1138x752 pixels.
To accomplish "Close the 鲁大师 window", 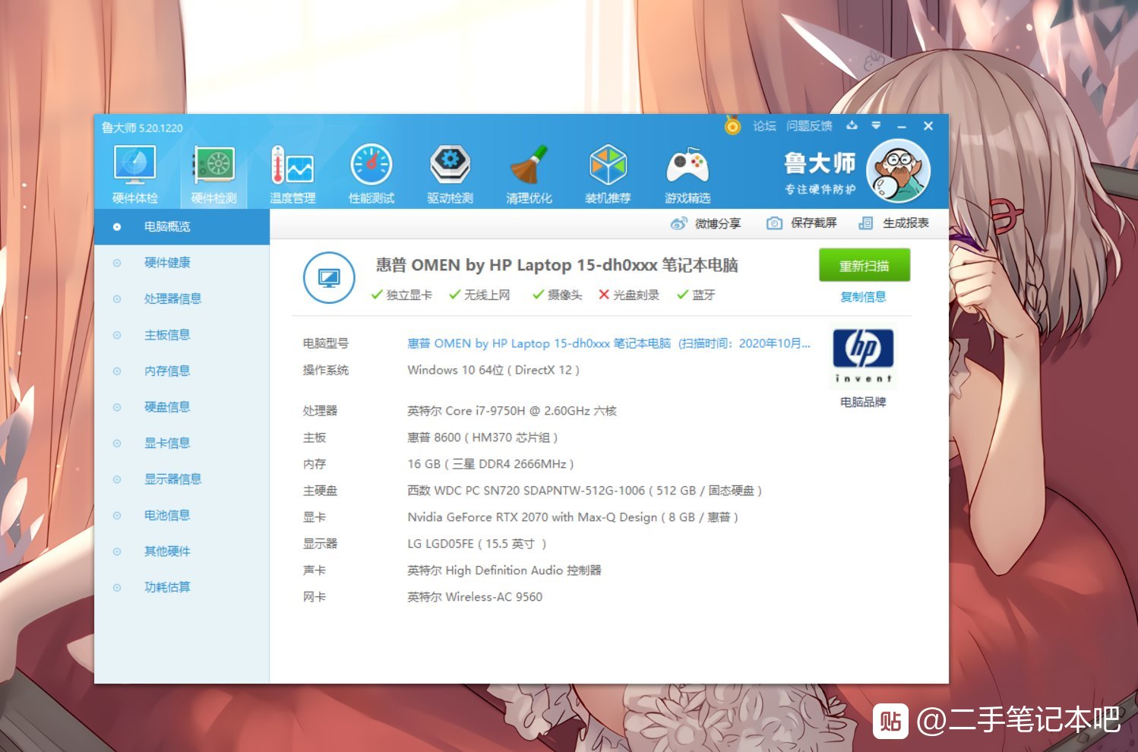I will pyautogui.click(x=928, y=126).
